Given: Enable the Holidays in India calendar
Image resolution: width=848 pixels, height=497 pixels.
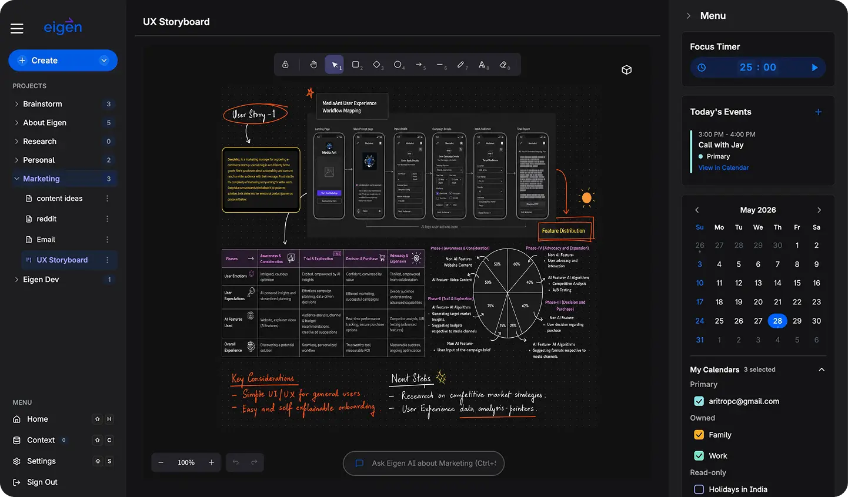Looking at the screenshot, I should point(699,489).
